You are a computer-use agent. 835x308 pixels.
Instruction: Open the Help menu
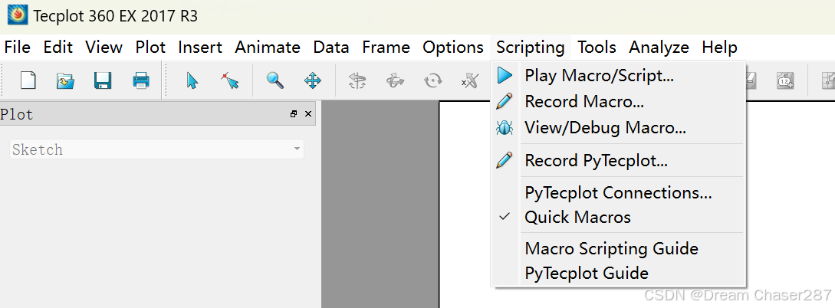click(719, 48)
